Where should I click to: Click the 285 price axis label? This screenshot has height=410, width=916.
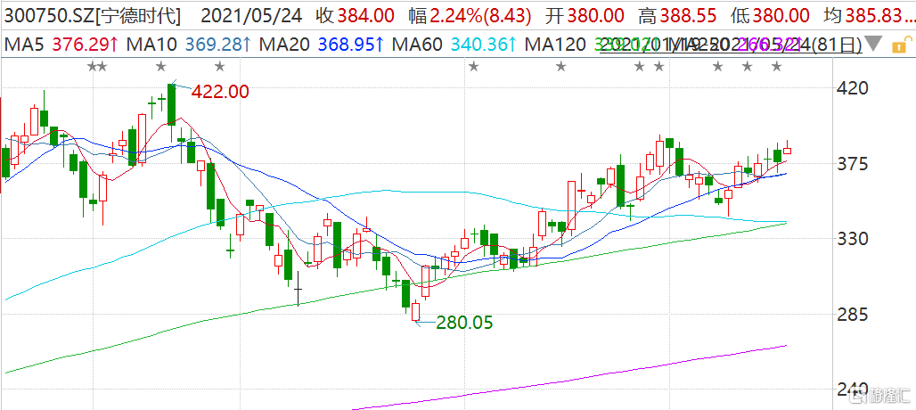click(x=855, y=315)
